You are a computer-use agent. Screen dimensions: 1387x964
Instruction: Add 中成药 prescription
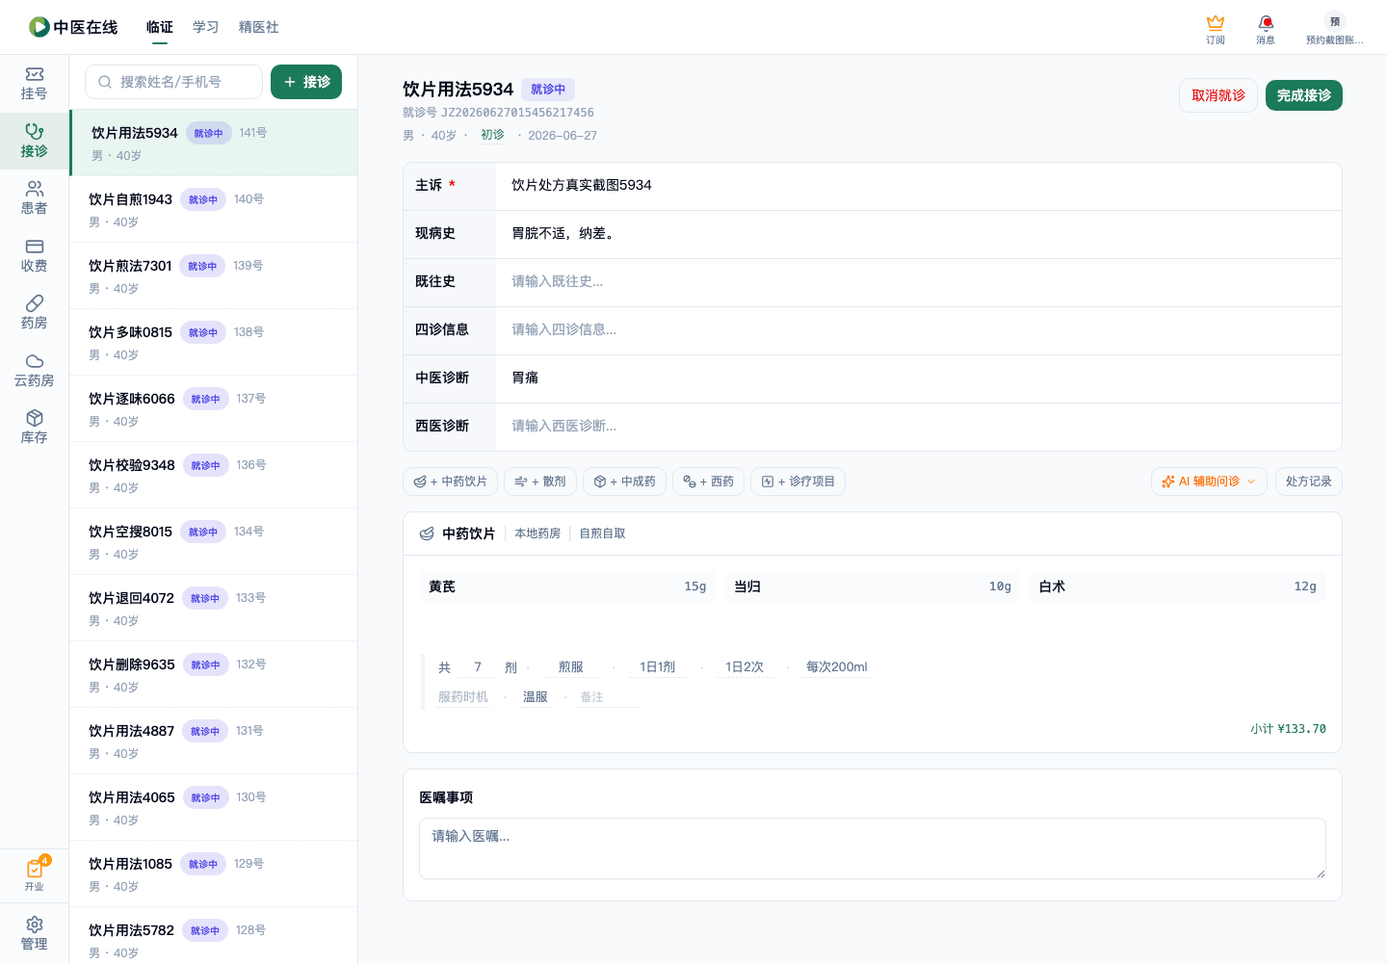(x=624, y=482)
